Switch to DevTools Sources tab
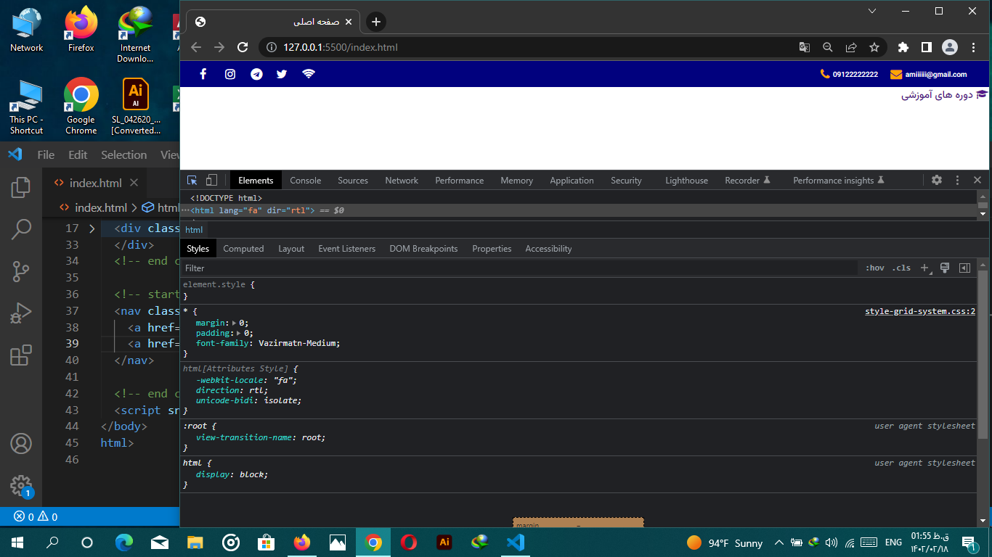 point(353,180)
